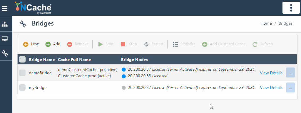Screen dimensions: 301x113
Task: Click gray status dot for myBridge node
Action: (124, 88)
